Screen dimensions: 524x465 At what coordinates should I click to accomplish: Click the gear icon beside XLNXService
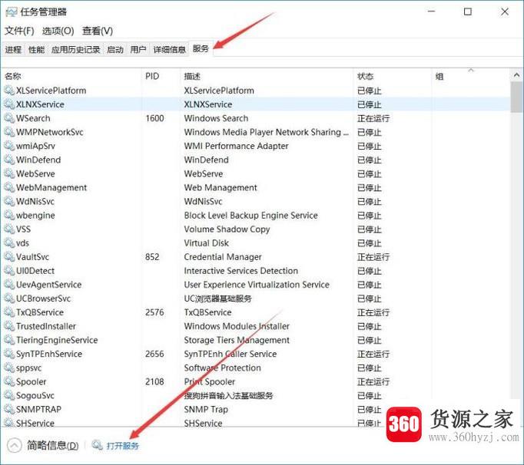pyautogui.click(x=9, y=104)
